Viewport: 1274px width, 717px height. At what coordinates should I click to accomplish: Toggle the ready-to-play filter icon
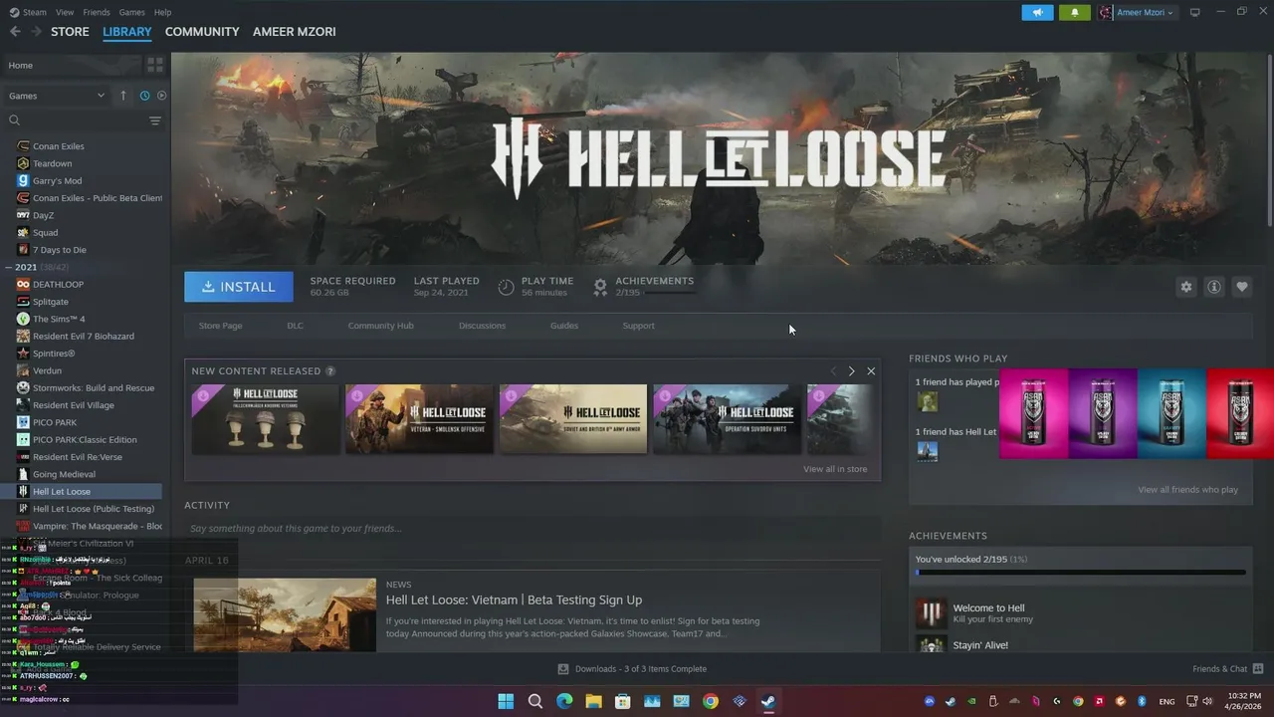click(x=161, y=96)
